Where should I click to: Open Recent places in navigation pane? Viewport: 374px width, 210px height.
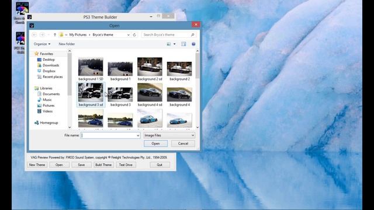(53, 77)
